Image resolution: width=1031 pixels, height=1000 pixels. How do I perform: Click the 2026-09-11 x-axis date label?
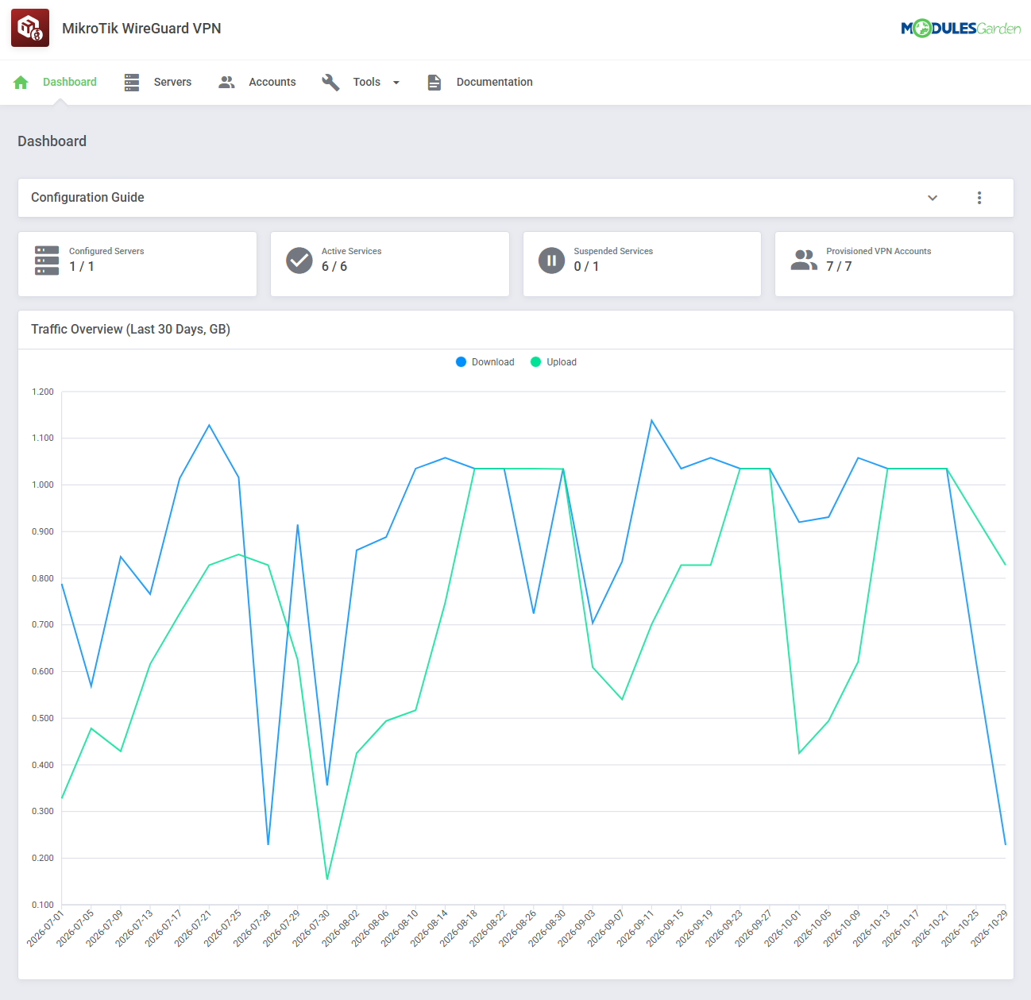coord(635,929)
